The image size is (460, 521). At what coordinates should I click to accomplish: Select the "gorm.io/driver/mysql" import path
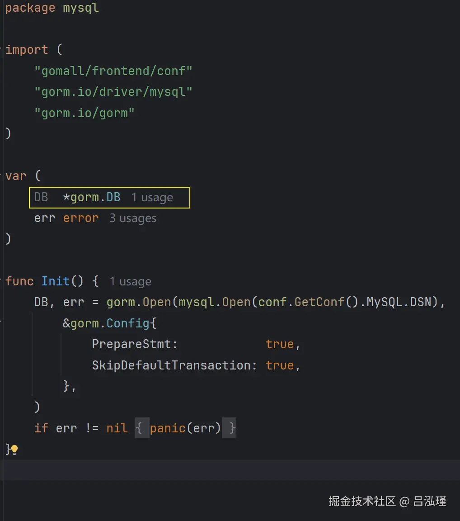tap(113, 92)
